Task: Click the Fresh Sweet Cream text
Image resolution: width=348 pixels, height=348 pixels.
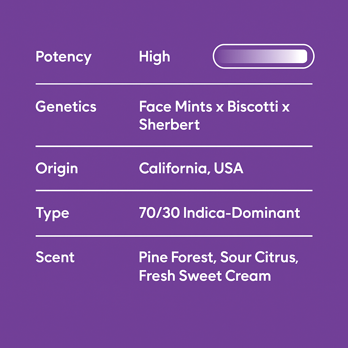Action: (x=205, y=276)
